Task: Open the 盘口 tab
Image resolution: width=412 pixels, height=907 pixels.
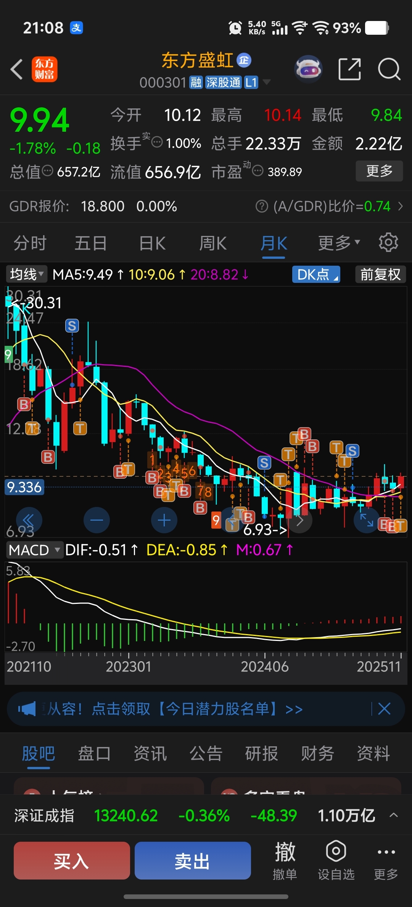Action: tap(94, 754)
